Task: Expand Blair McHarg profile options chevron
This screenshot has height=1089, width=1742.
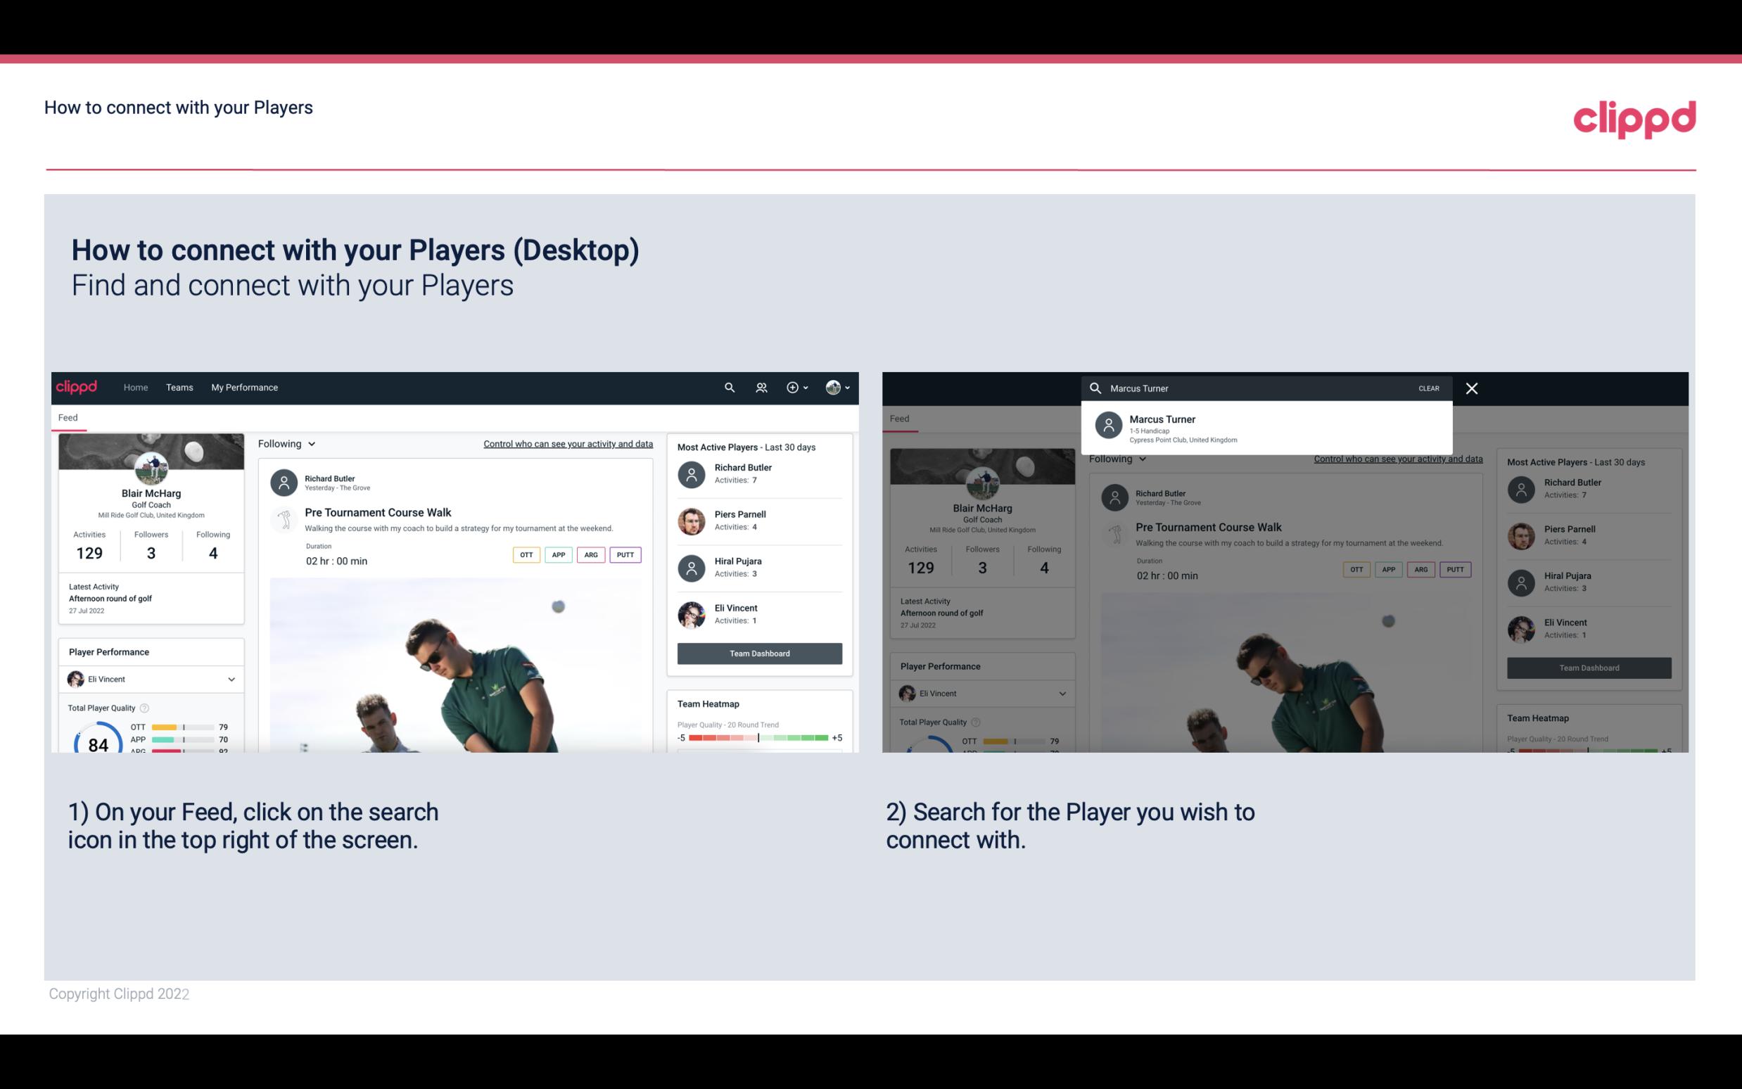Action: tap(849, 388)
